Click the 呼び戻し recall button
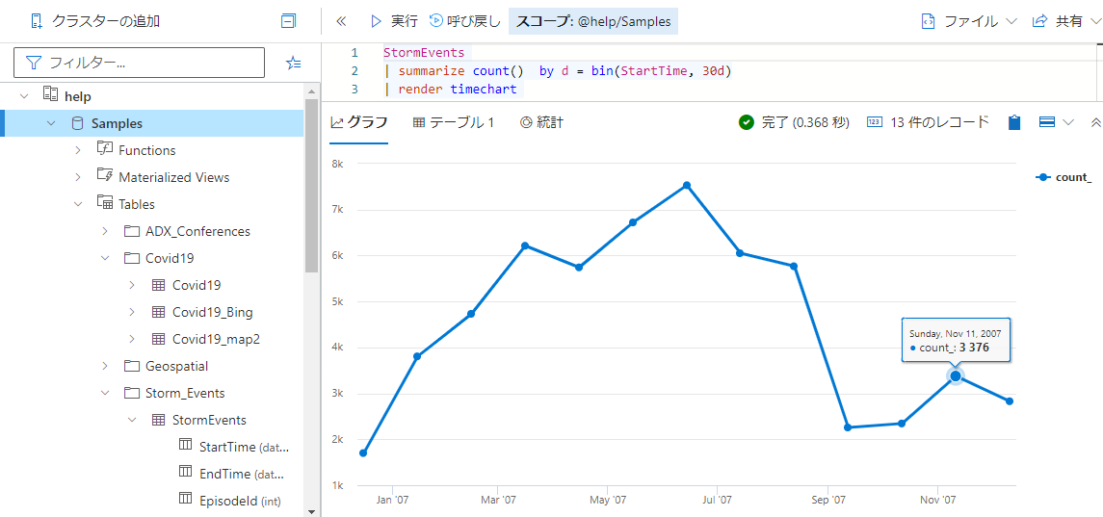 pos(464,21)
